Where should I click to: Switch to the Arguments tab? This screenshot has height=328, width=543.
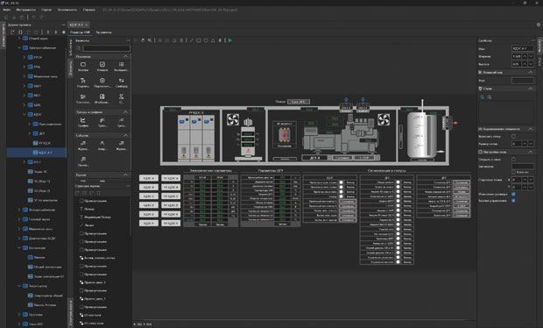[x=104, y=32]
